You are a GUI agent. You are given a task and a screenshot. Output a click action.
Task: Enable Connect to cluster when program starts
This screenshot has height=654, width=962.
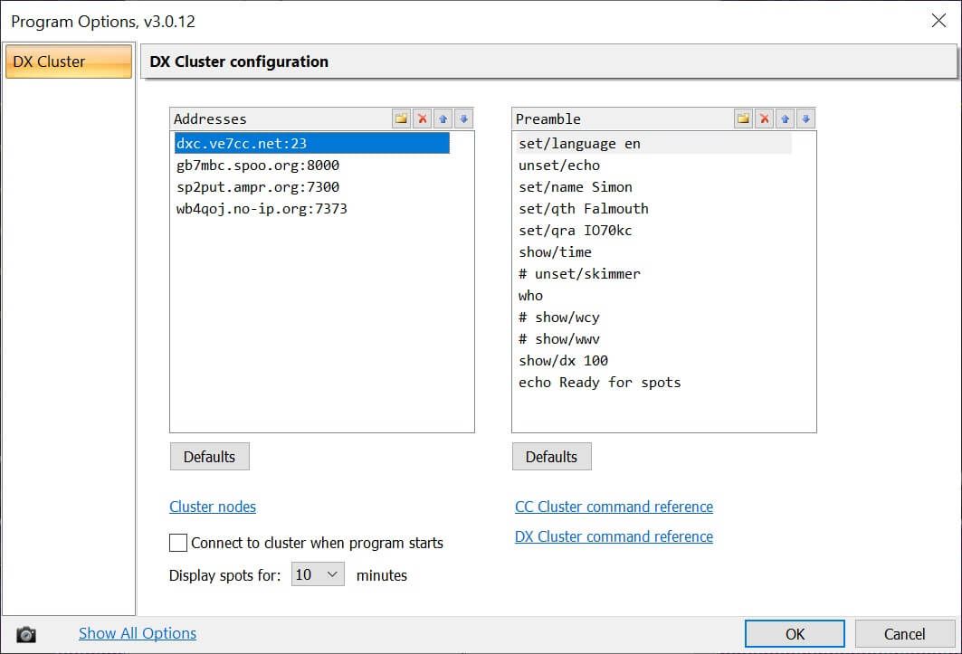pyautogui.click(x=178, y=543)
